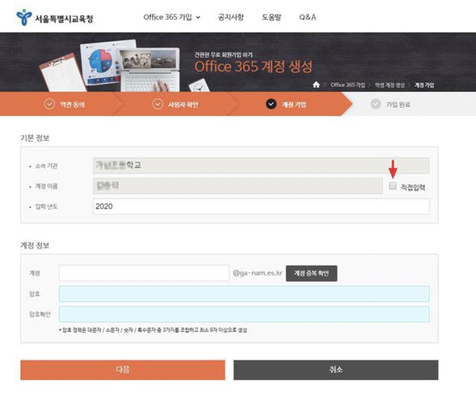
Task: Focus the 암호 password field
Action: point(244,294)
